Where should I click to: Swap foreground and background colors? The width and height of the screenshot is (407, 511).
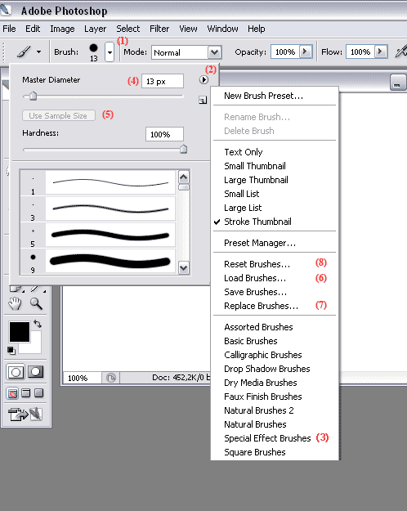coord(38,324)
